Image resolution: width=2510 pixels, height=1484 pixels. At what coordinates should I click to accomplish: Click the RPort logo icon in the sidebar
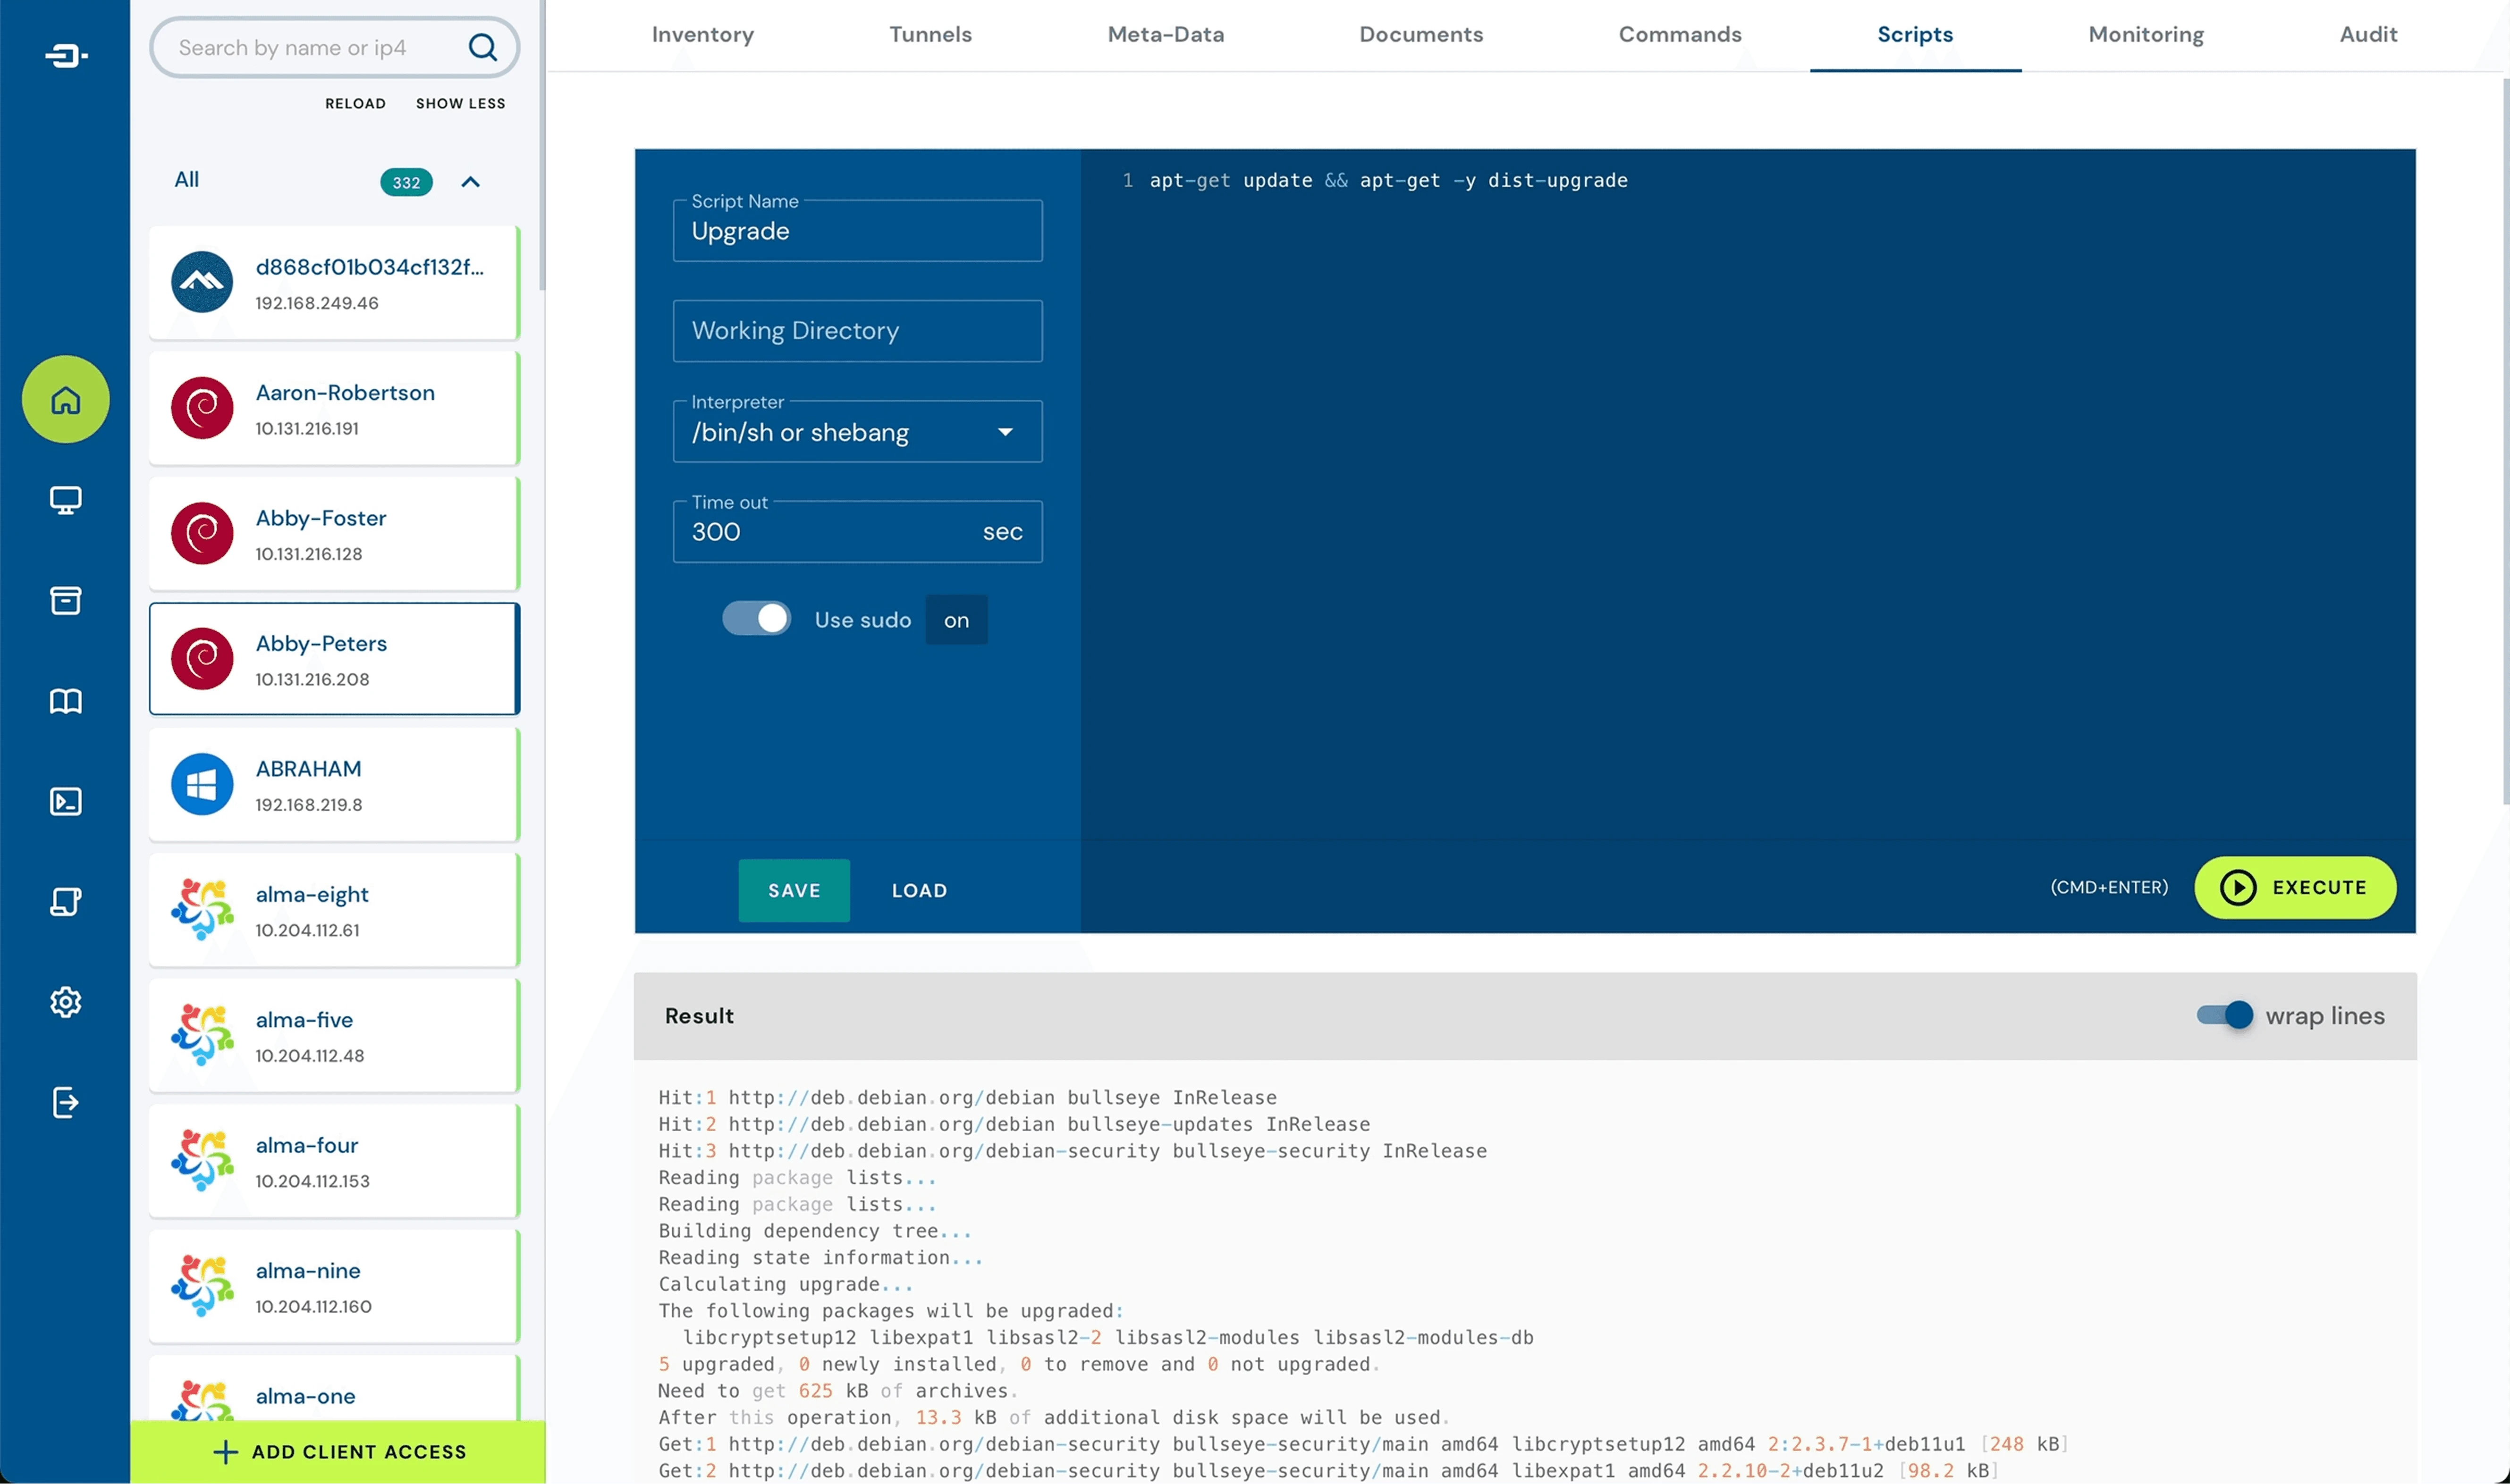coord(66,55)
